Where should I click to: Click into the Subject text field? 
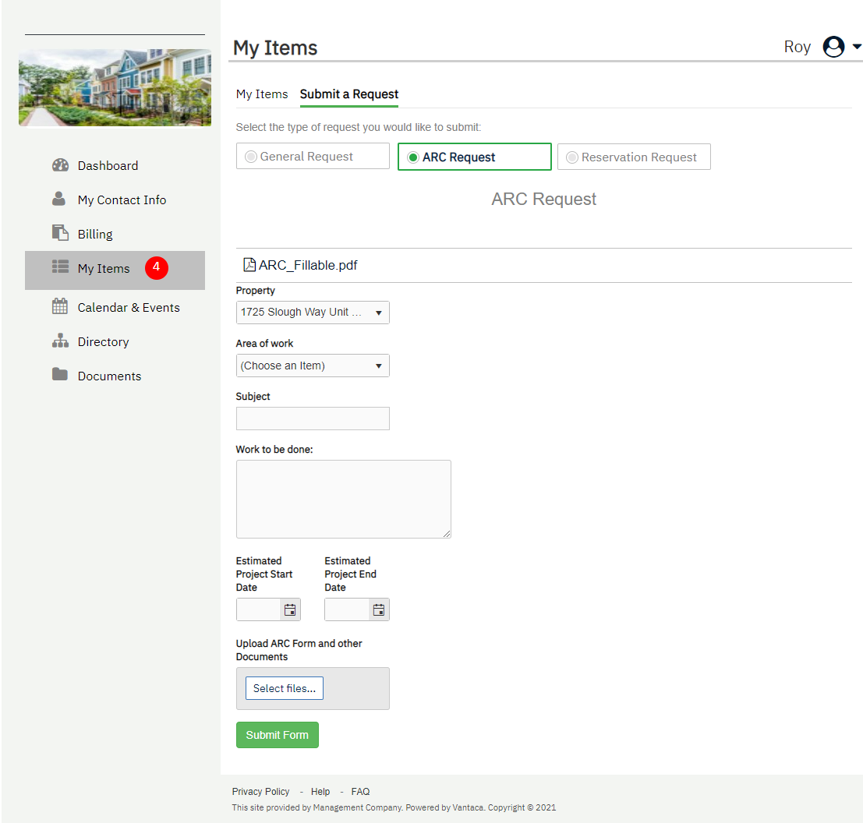coord(312,419)
